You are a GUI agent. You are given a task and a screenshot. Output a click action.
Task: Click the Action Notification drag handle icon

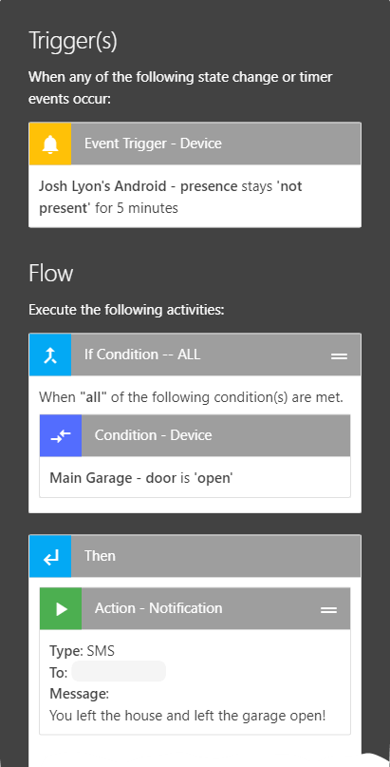click(328, 610)
